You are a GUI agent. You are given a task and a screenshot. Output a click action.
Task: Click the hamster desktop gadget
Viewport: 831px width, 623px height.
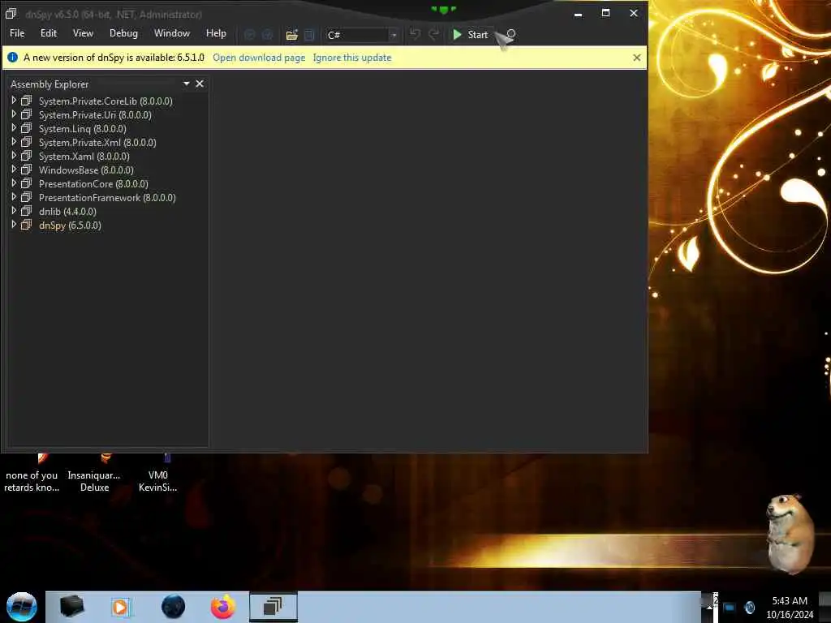790,534
